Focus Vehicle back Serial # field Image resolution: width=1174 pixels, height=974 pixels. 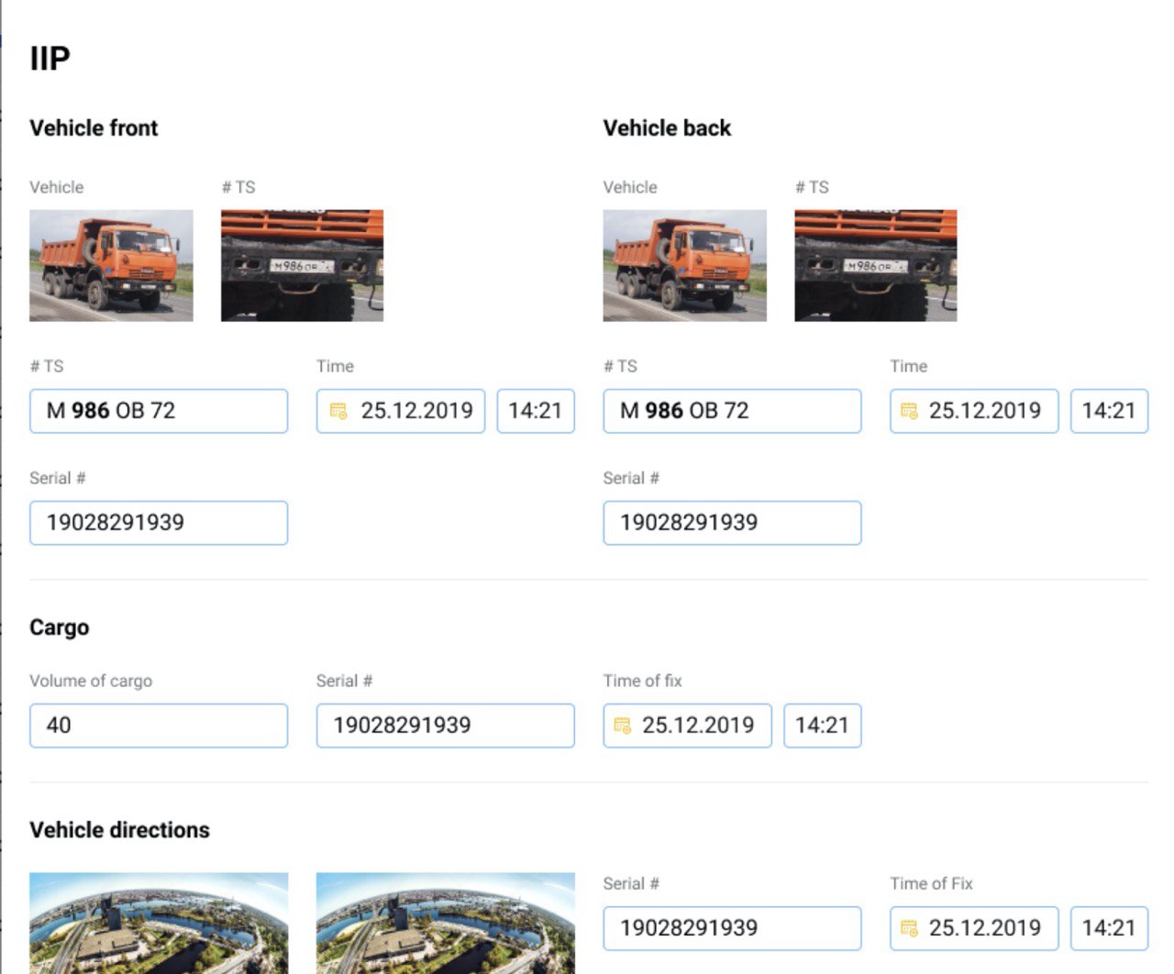732,523
